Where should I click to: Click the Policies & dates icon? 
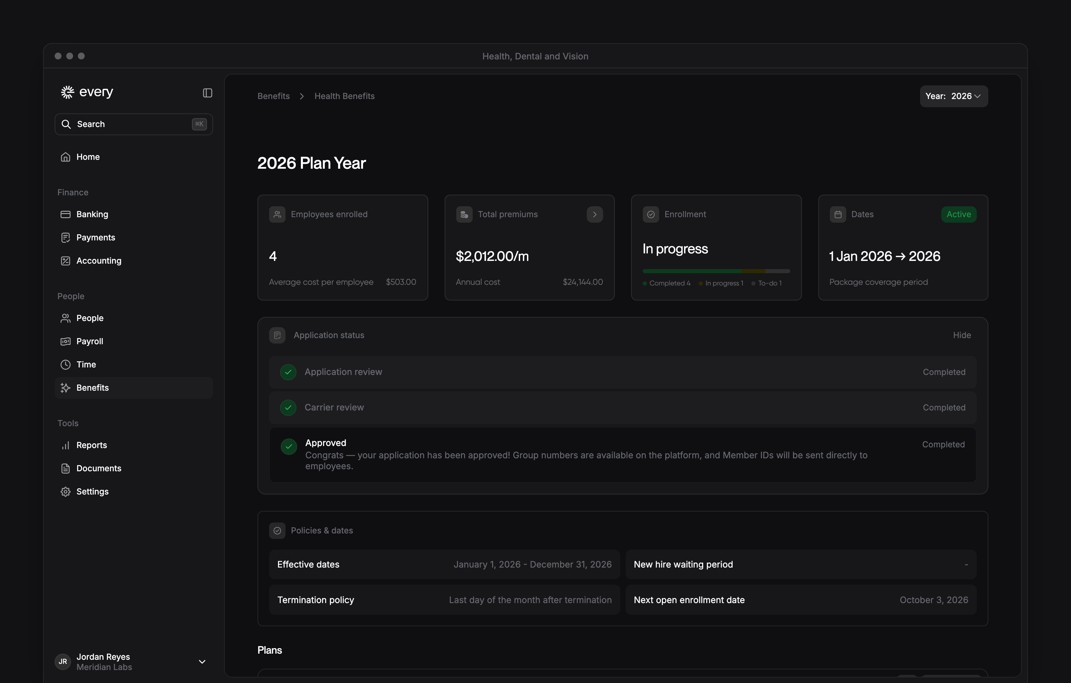pos(277,530)
